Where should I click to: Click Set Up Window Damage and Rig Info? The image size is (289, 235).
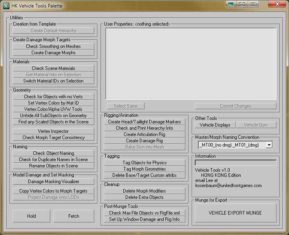coord(144,219)
